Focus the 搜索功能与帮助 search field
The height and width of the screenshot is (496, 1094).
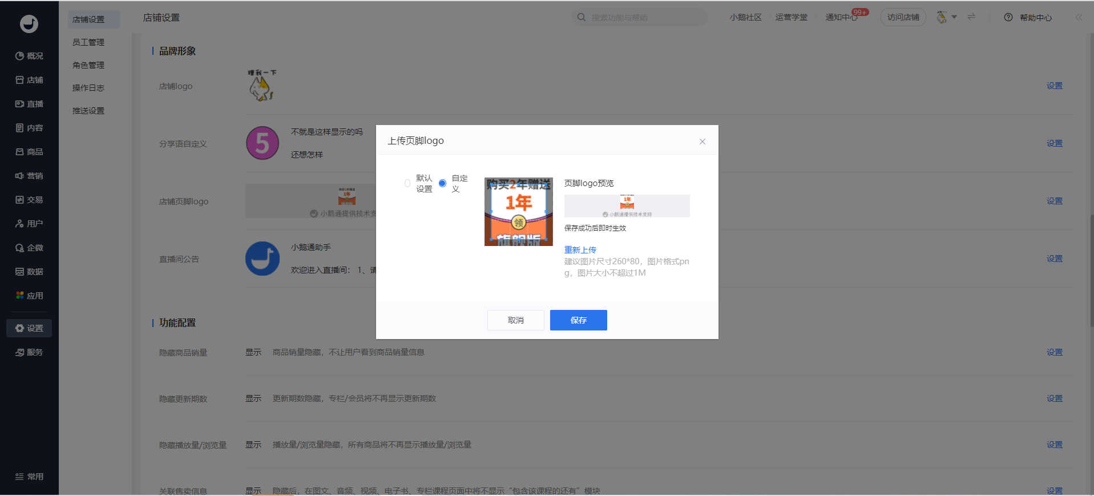point(639,17)
